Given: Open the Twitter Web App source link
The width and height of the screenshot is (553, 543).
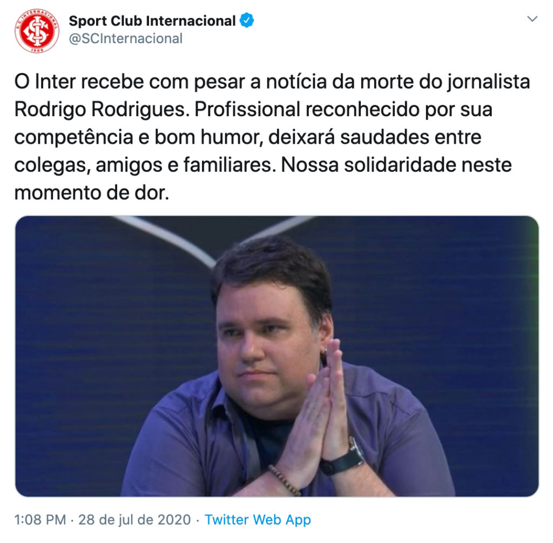Looking at the screenshot, I should tap(258, 520).
